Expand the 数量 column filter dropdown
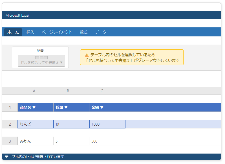The image size is (225, 164). tap(66, 108)
